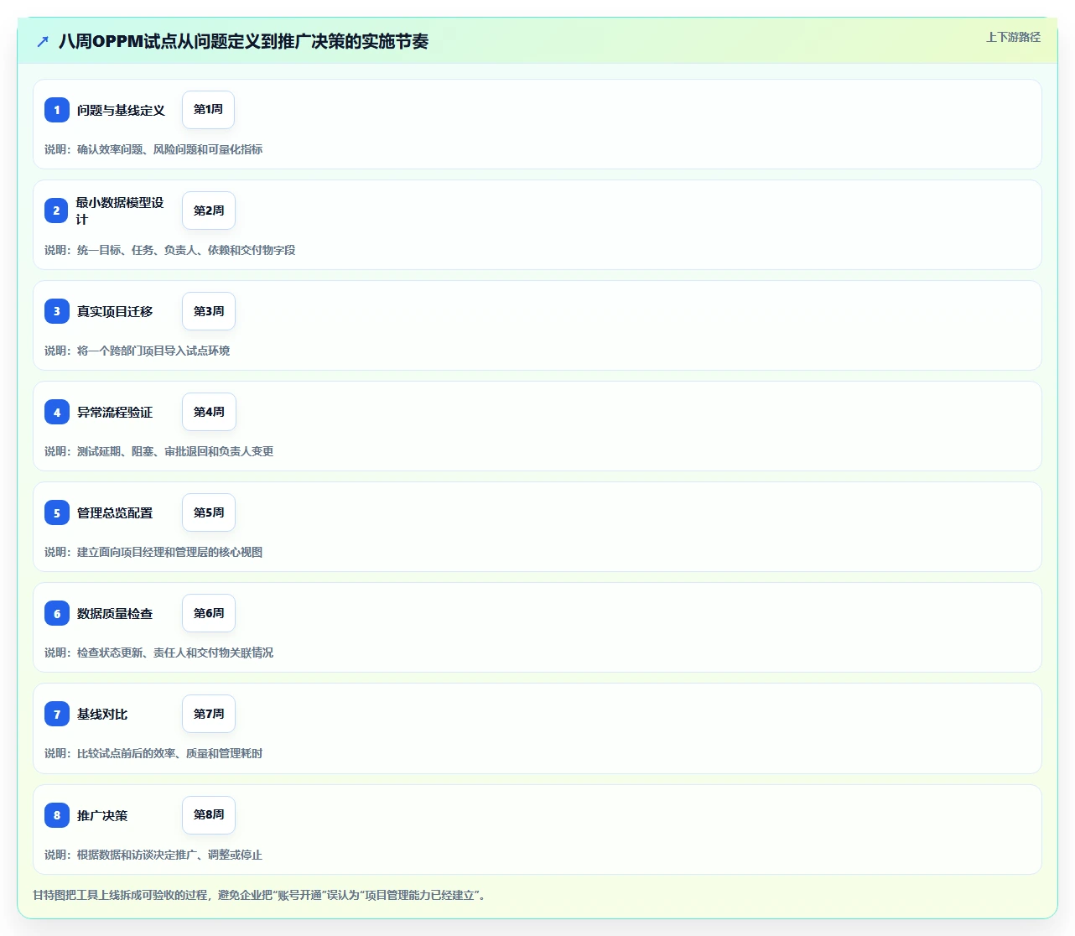Select the 第2周 week tag
Screen dimensions: 1075x936
point(209,211)
